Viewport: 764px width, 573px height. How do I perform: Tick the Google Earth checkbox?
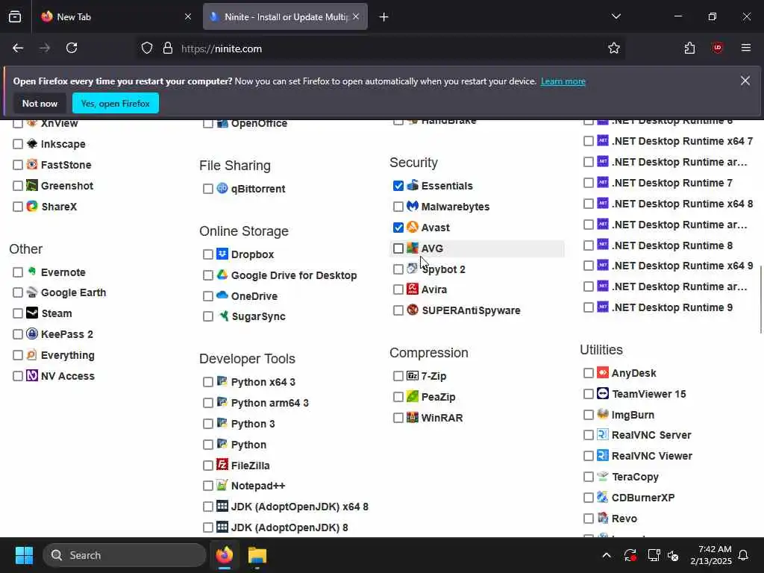(18, 292)
